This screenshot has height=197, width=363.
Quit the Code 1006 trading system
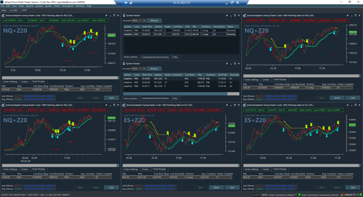112,188
